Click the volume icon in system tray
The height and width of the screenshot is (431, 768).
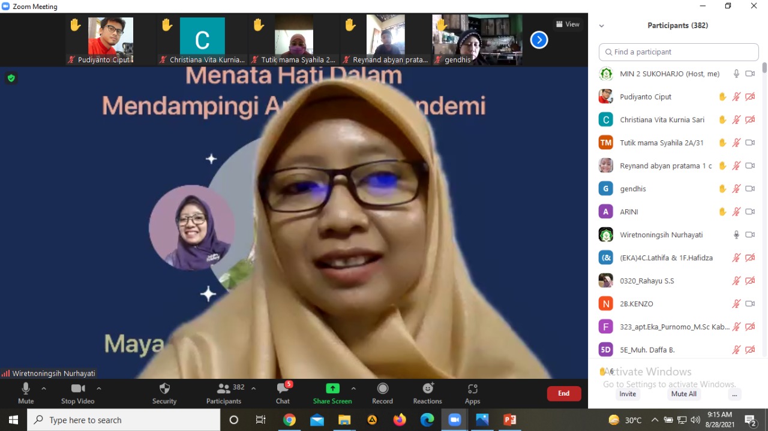click(695, 420)
